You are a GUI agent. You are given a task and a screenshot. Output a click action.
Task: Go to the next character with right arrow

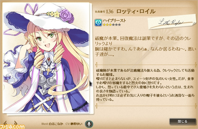[15, 123]
